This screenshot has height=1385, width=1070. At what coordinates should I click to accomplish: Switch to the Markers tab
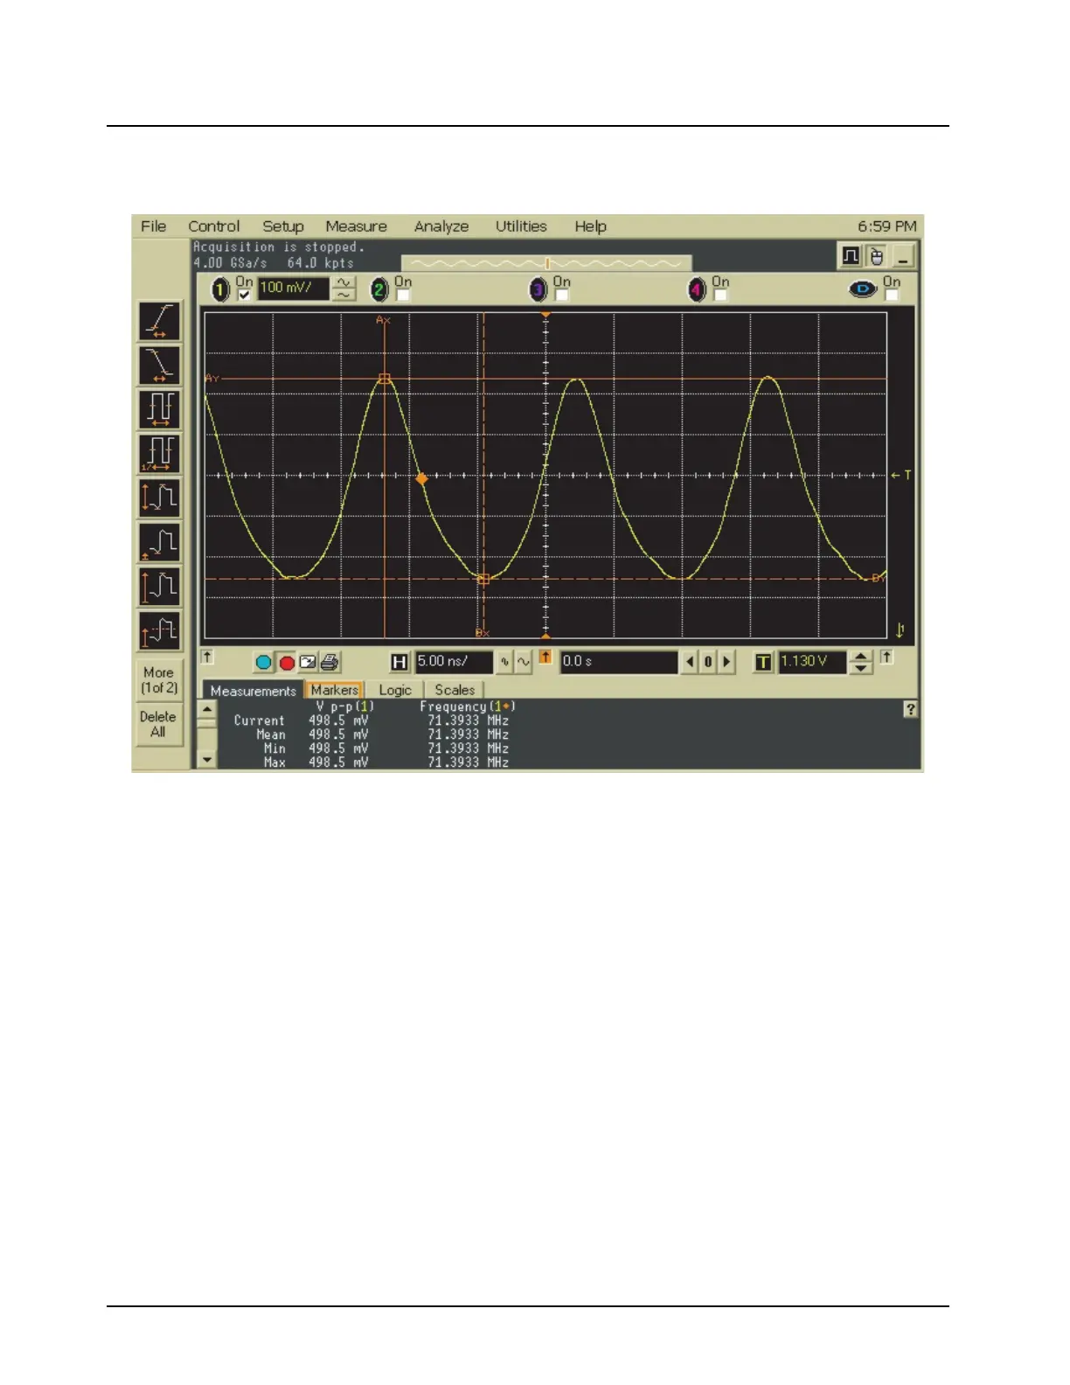[334, 690]
